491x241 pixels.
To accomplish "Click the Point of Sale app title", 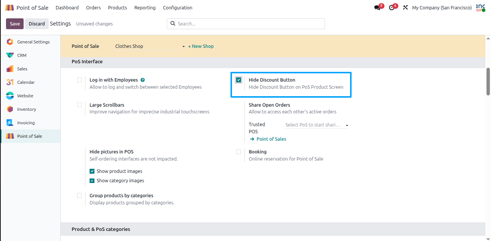I will [x=32, y=7].
